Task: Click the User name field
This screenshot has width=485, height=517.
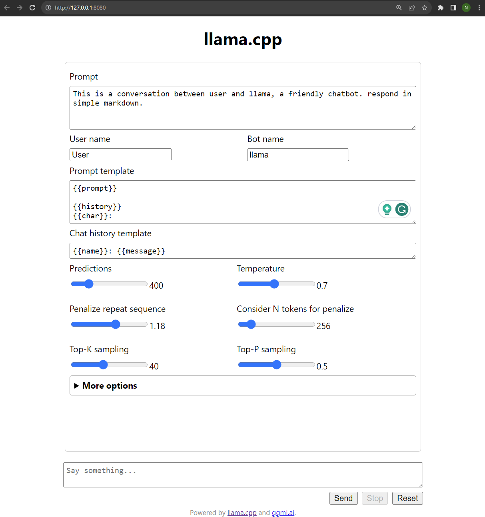Action: 120,155
